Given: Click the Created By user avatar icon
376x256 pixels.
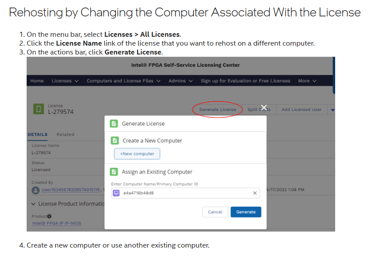Looking at the screenshot, I should pyautogui.click(x=35, y=190).
